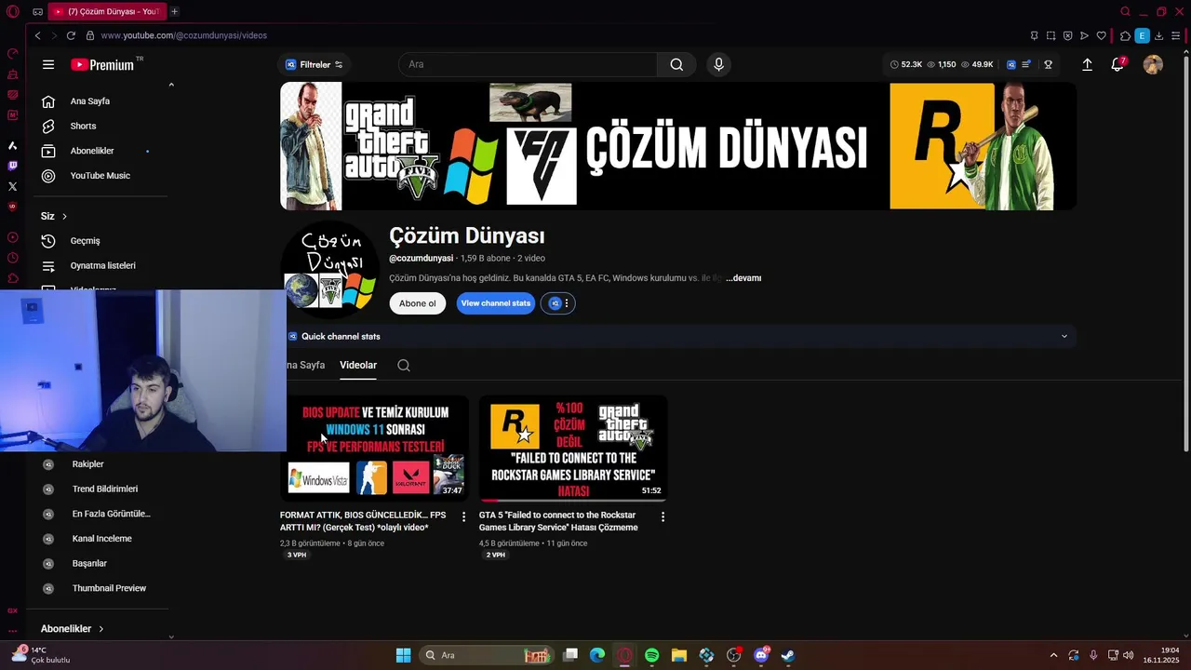Click the snapshot capture icon
The width and height of the screenshot is (1191, 670).
coord(1050,35)
